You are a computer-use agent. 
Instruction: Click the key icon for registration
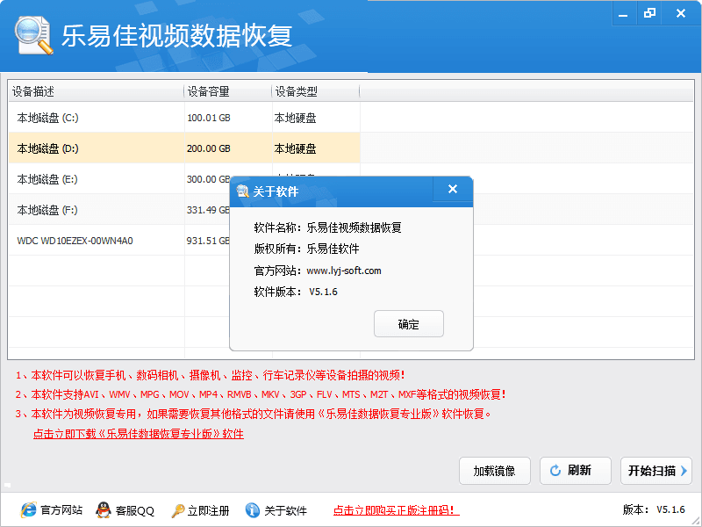pyautogui.click(x=178, y=510)
